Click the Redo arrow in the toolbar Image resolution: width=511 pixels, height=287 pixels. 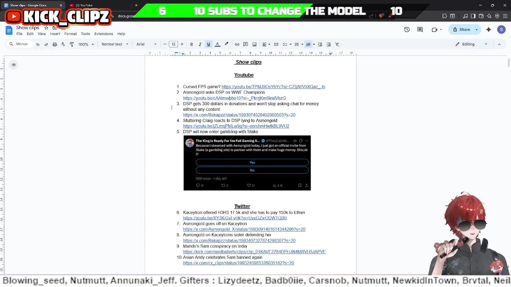pyautogui.click(x=46, y=44)
